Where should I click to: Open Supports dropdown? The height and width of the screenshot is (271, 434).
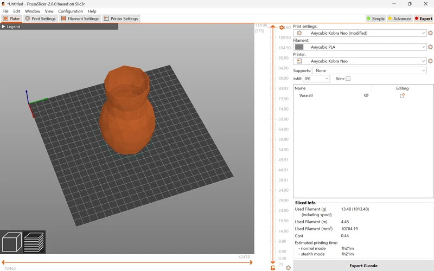tap(369, 70)
